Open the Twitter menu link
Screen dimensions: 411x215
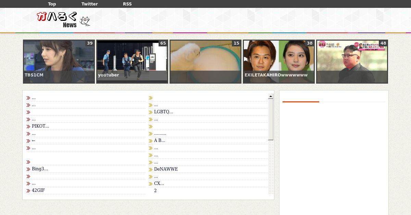tap(89, 4)
